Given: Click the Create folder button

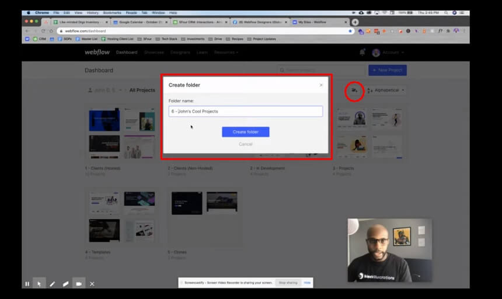Looking at the screenshot, I should (246, 132).
